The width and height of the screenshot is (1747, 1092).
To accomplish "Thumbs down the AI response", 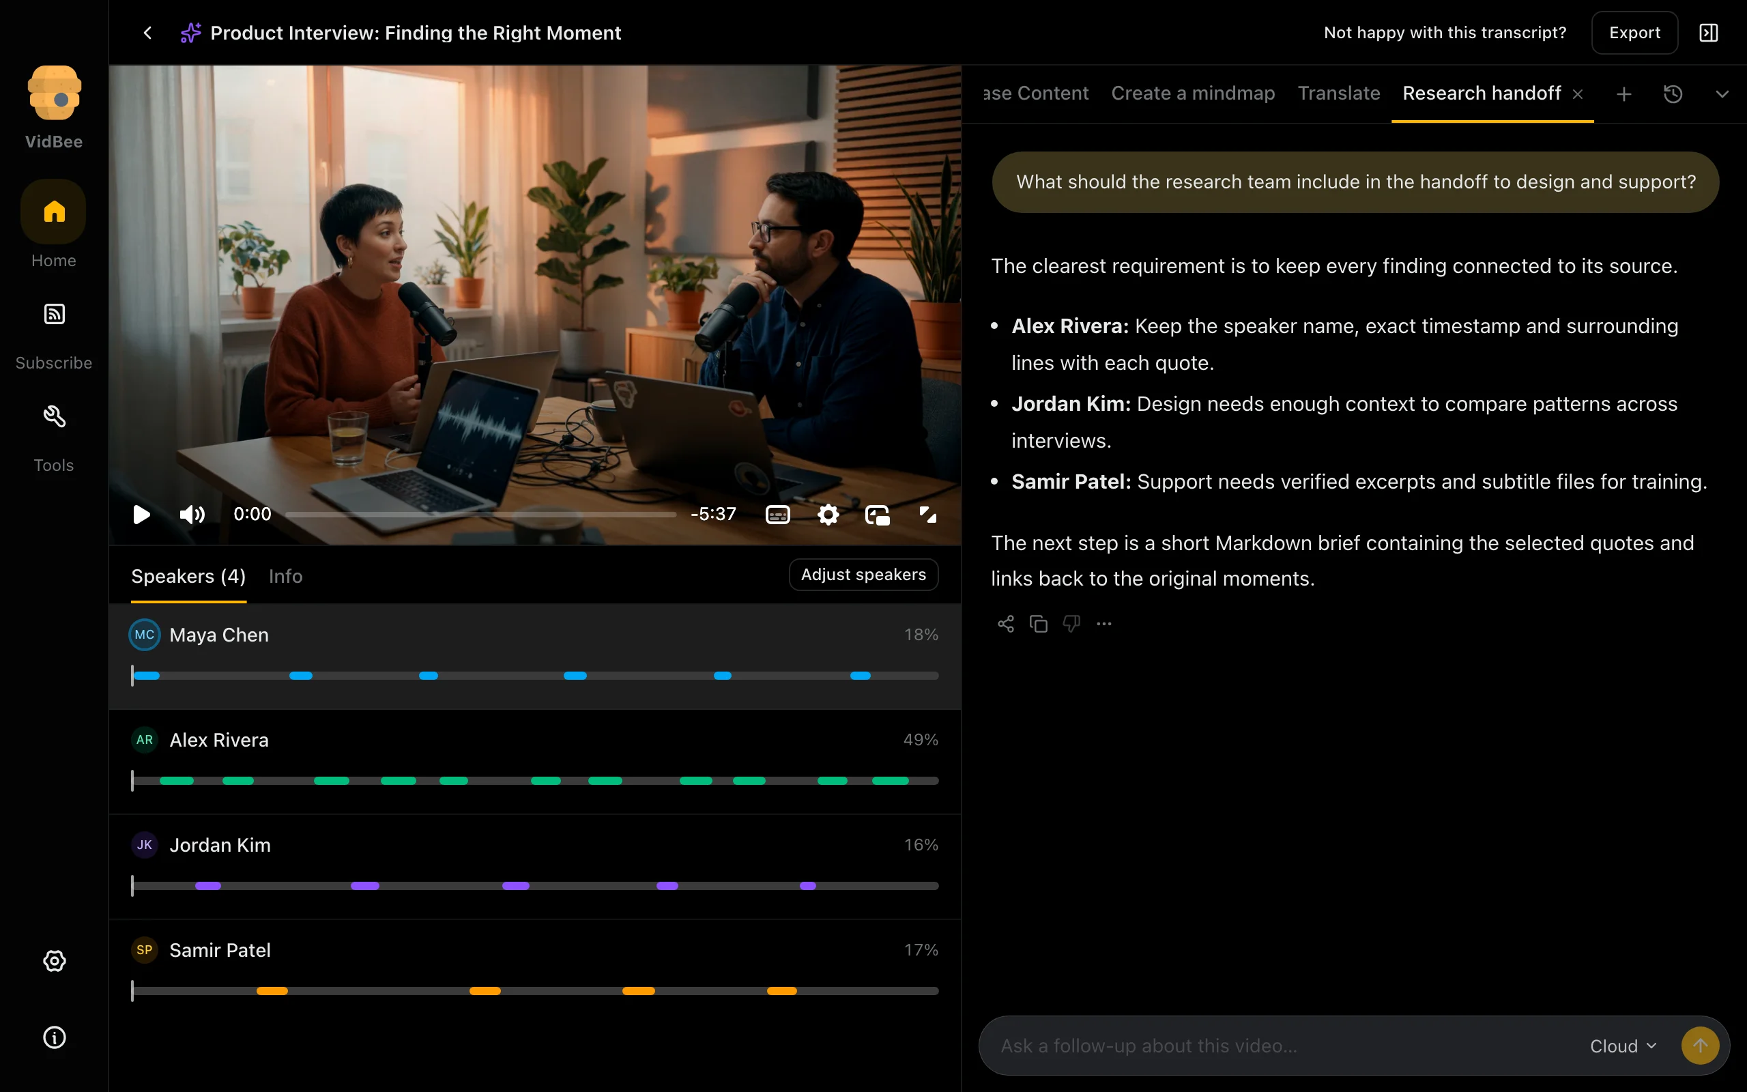I will [1071, 623].
